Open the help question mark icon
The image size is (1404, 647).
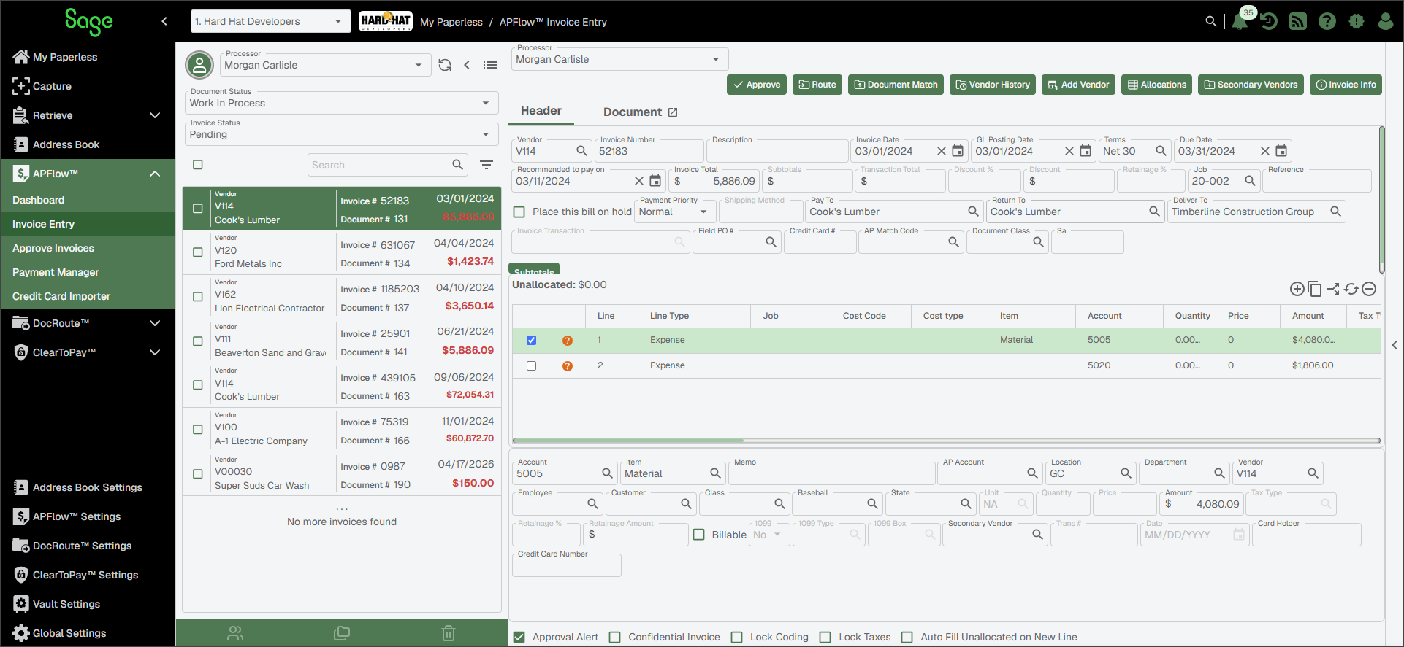click(x=1327, y=21)
